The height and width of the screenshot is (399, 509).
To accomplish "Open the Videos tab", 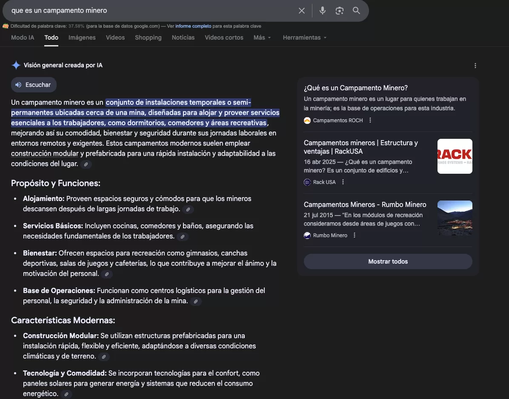I will (x=115, y=38).
